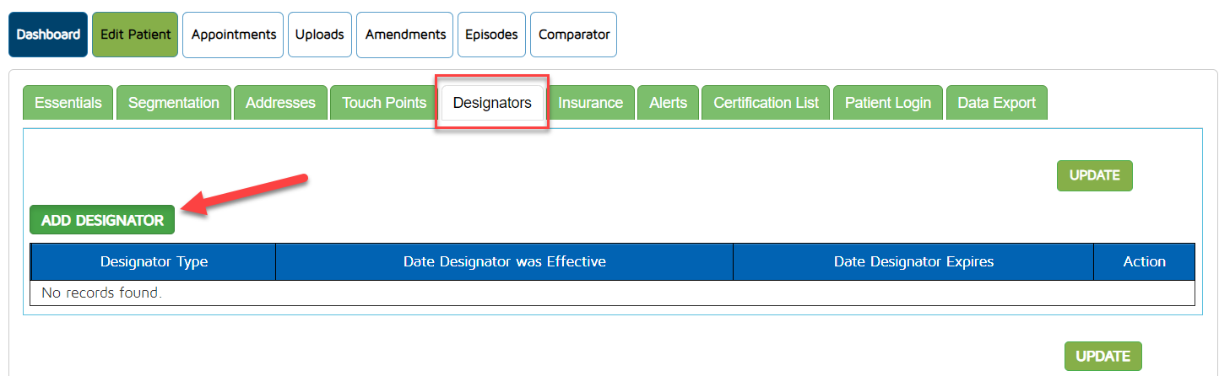Click the UPDATE button below the table

click(1103, 356)
